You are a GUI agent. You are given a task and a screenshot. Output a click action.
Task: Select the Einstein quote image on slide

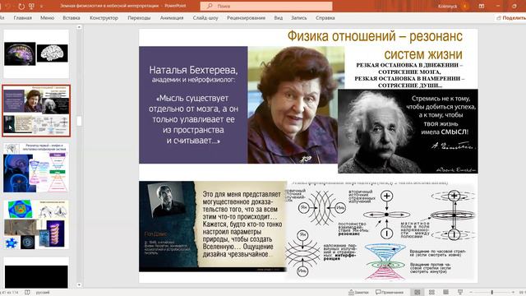pos(408,132)
